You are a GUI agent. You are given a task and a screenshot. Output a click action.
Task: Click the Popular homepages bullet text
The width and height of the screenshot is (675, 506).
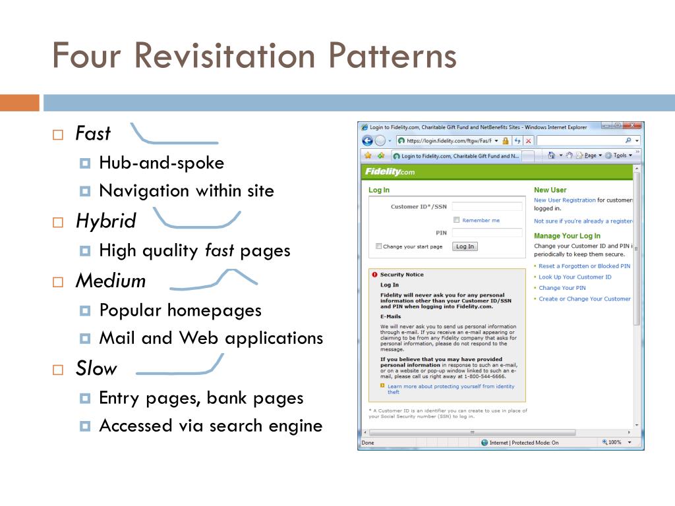[181, 310]
